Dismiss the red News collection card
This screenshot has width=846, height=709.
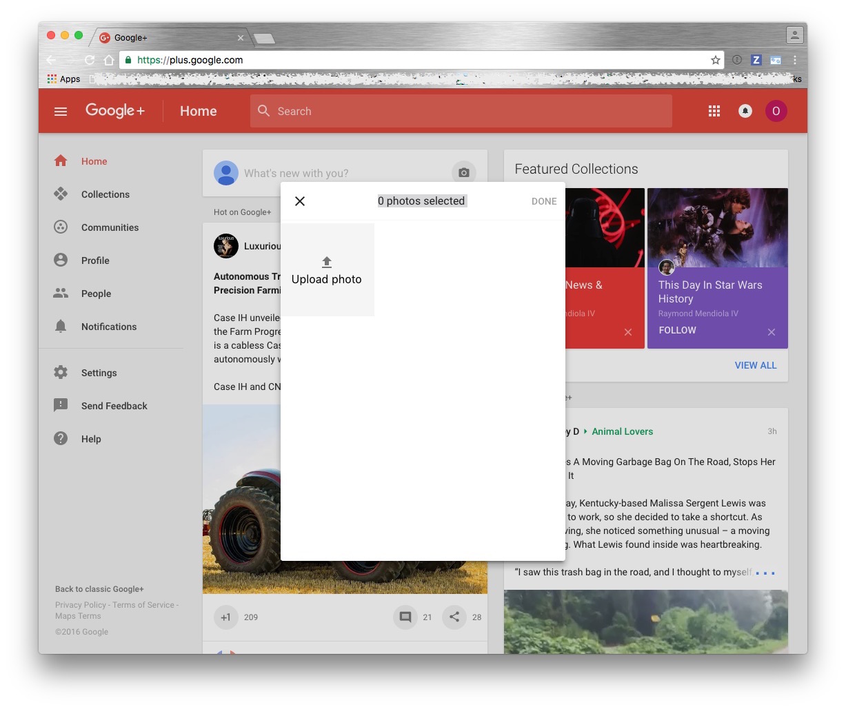click(628, 332)
